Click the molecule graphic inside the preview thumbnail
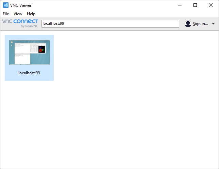Image resolution: width=219 pixels, height=169 pixels. (42, 50)
